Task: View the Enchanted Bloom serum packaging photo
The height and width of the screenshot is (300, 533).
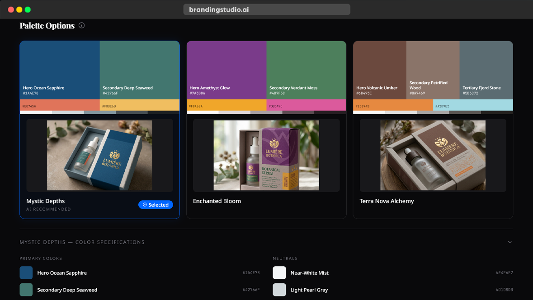Action: pyautogui.click(x=266, y=155)
